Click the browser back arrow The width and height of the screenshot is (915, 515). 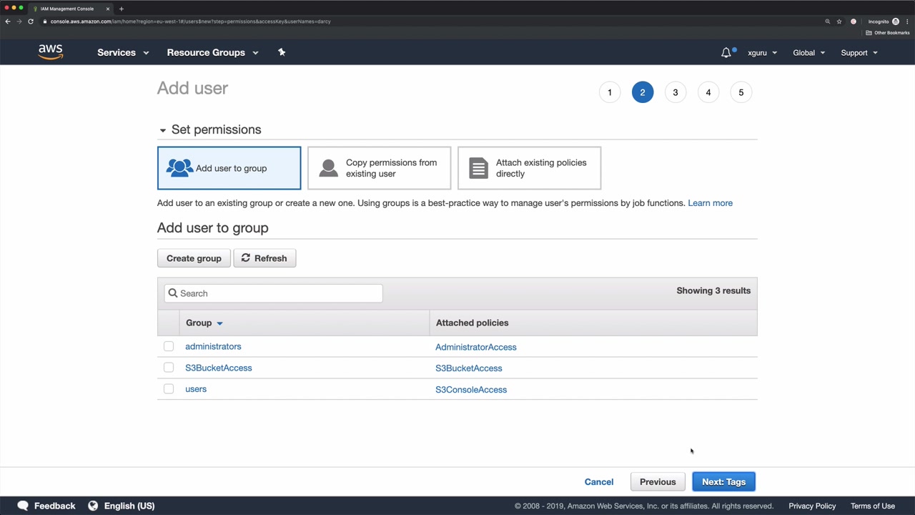tap(7, 21)
